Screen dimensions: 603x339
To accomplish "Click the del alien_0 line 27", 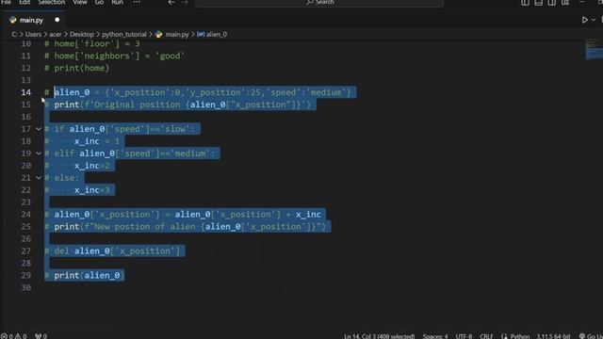I will [112, 251].
